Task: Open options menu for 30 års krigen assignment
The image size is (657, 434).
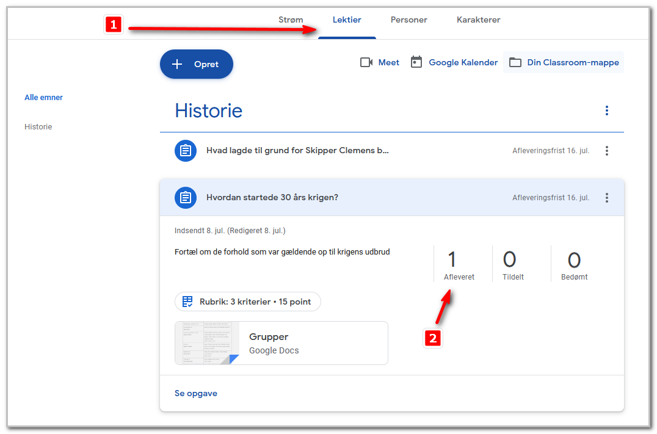Action: [x=607, y=198]
